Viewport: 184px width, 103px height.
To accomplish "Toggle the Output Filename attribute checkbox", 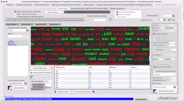I will (117, 12).
